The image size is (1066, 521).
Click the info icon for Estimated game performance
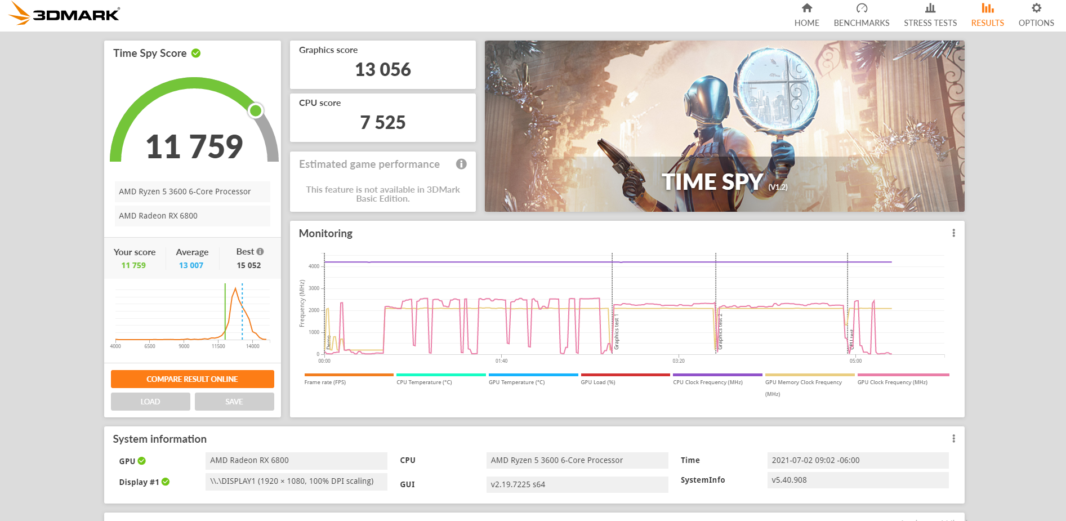click(461, 164)
